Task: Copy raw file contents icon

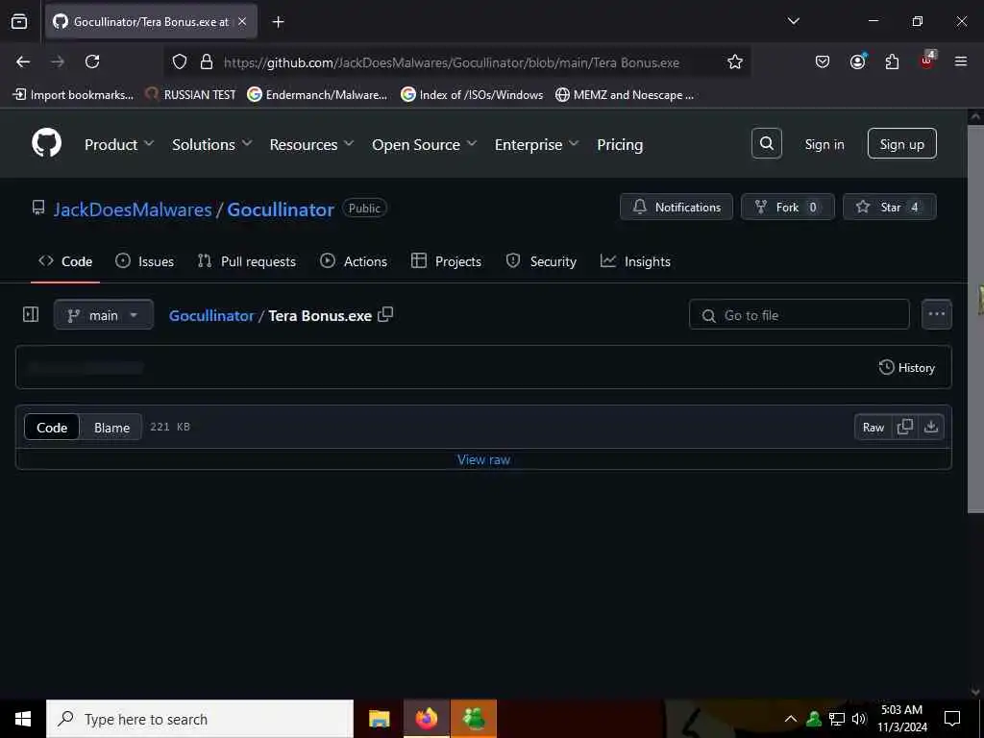Action: tap(905, 427)
